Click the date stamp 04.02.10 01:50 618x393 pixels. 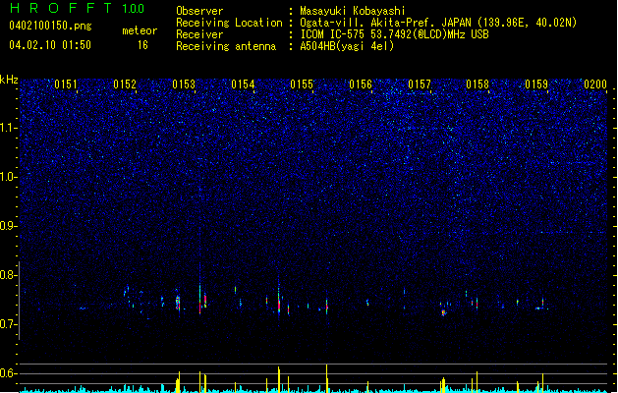50,44
